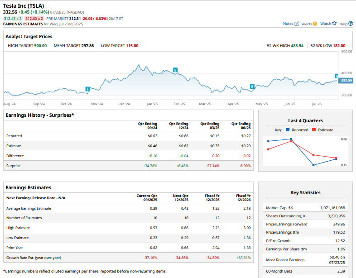
Task: Click Price/Earnings ttm 179.52 value
Action: 339,232
